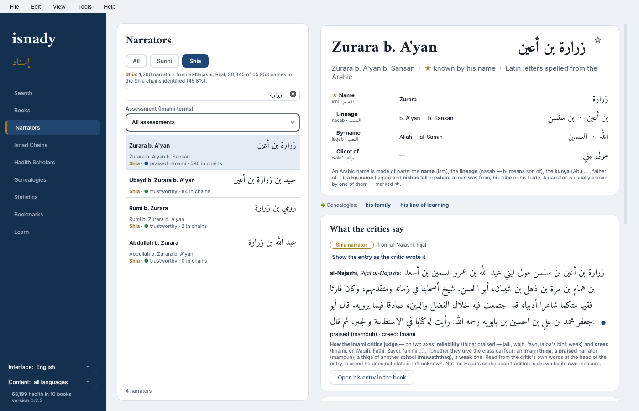Bookmark Zurara b. A'yan with the star icon
Viewport: 639px width, 411px height.
(x=598, y=40)
